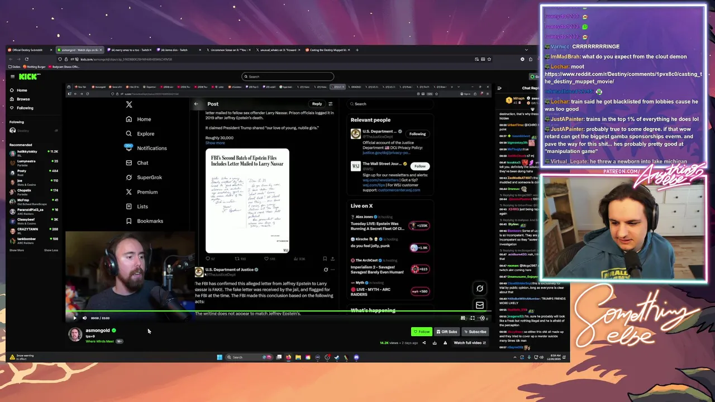Click SuperGrok in X sidebar
This screenshot has width=715, height=402.
tap(144, 177)
